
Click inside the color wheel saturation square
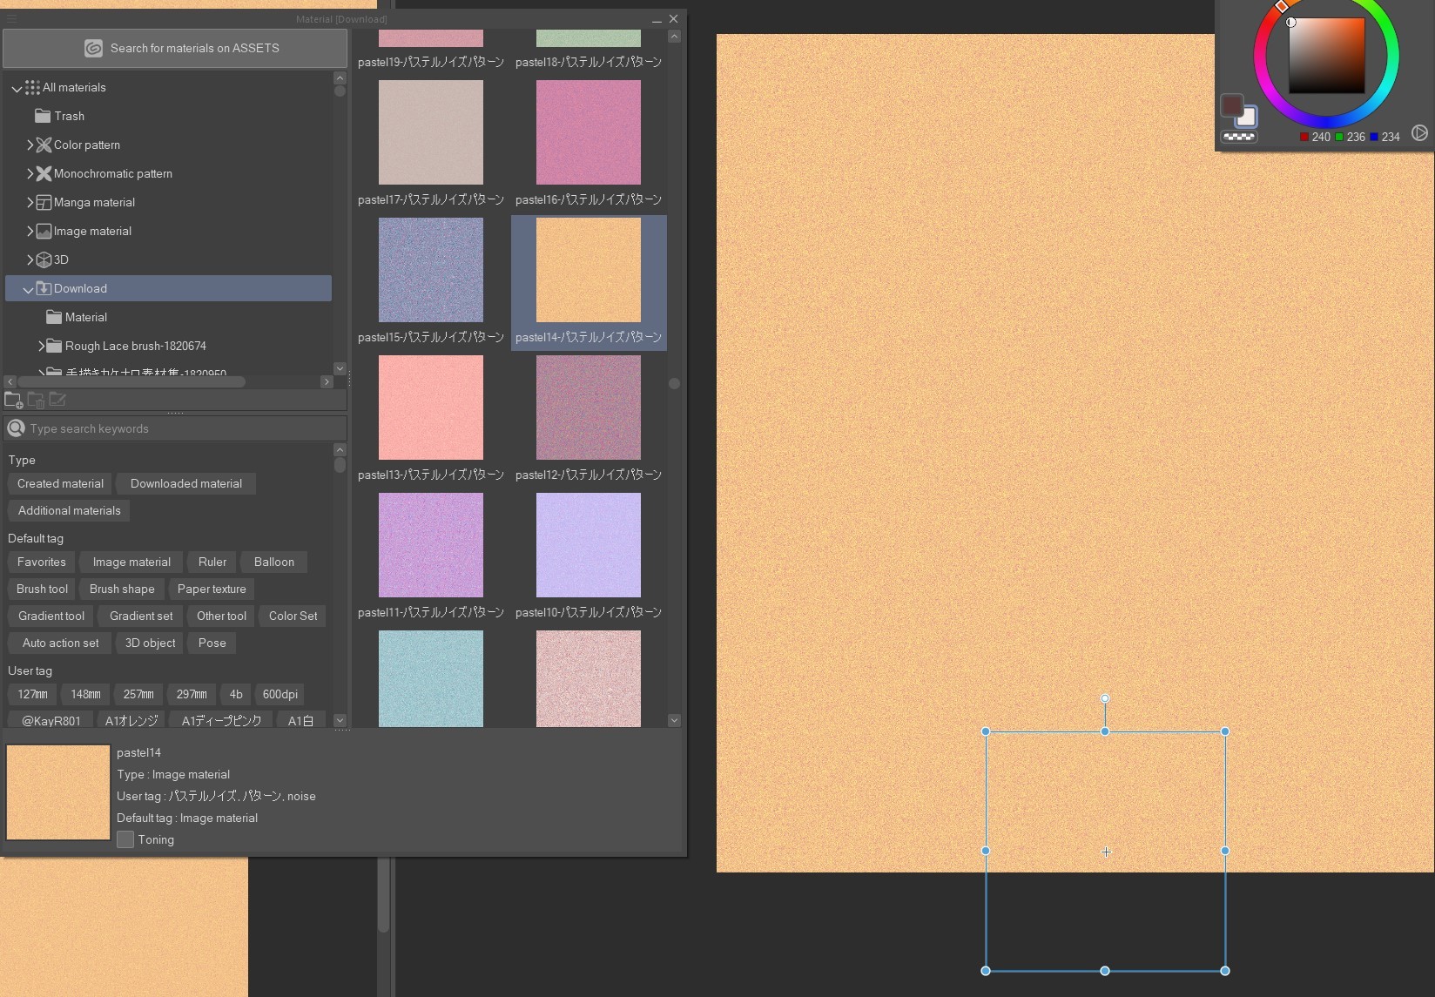[1326, 55]
